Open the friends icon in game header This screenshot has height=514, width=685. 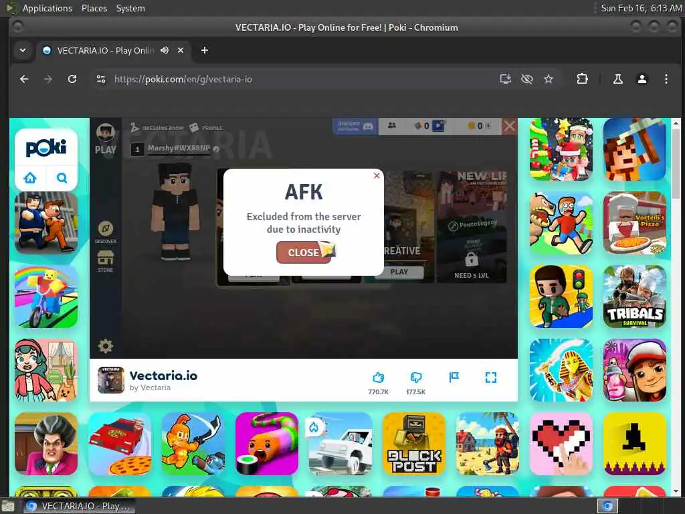[x=392, y=125]
